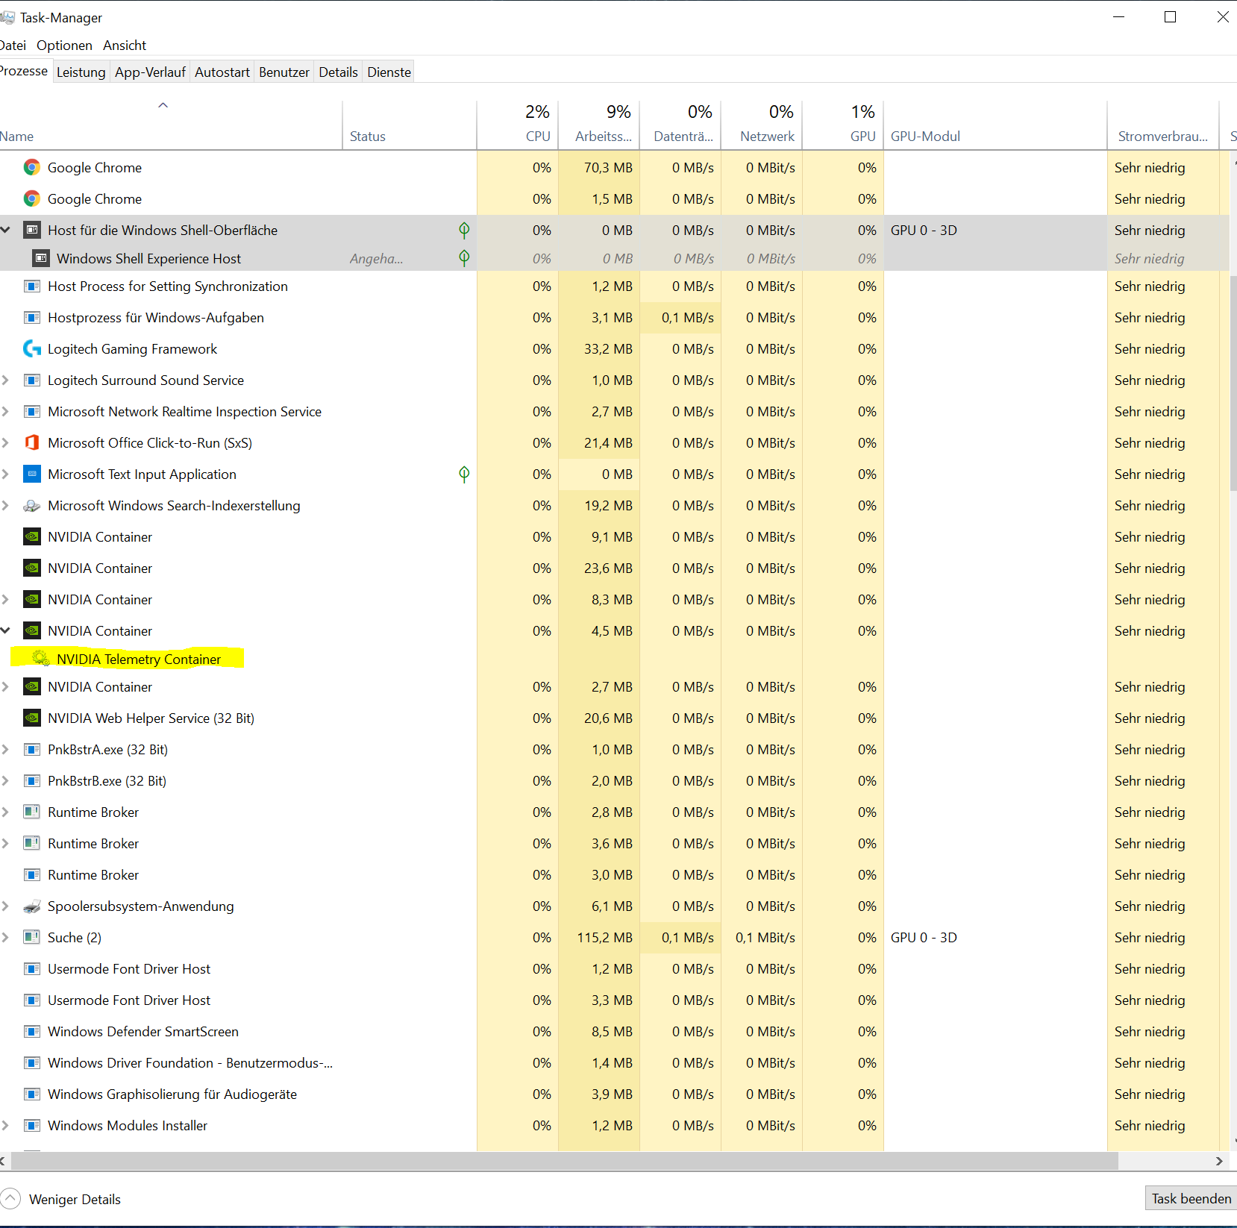Open the Ansicht menu
1237x1228 pixels.
click(125, 45)
